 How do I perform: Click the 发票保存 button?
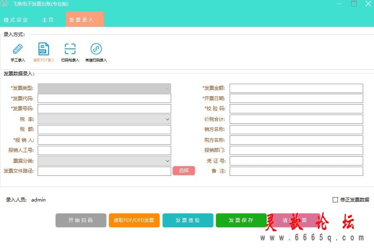pyautogui.click(x=241, y=220)
